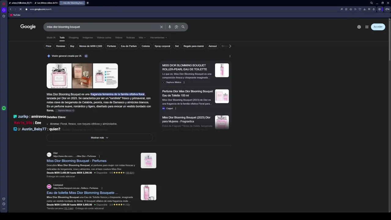
Task: Open the Opera main menu logo
Action: coord(4,4)
